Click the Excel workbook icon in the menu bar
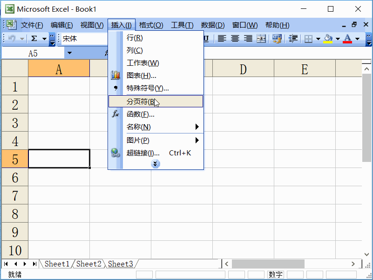 pyautogui.click(x=11, y=25)
